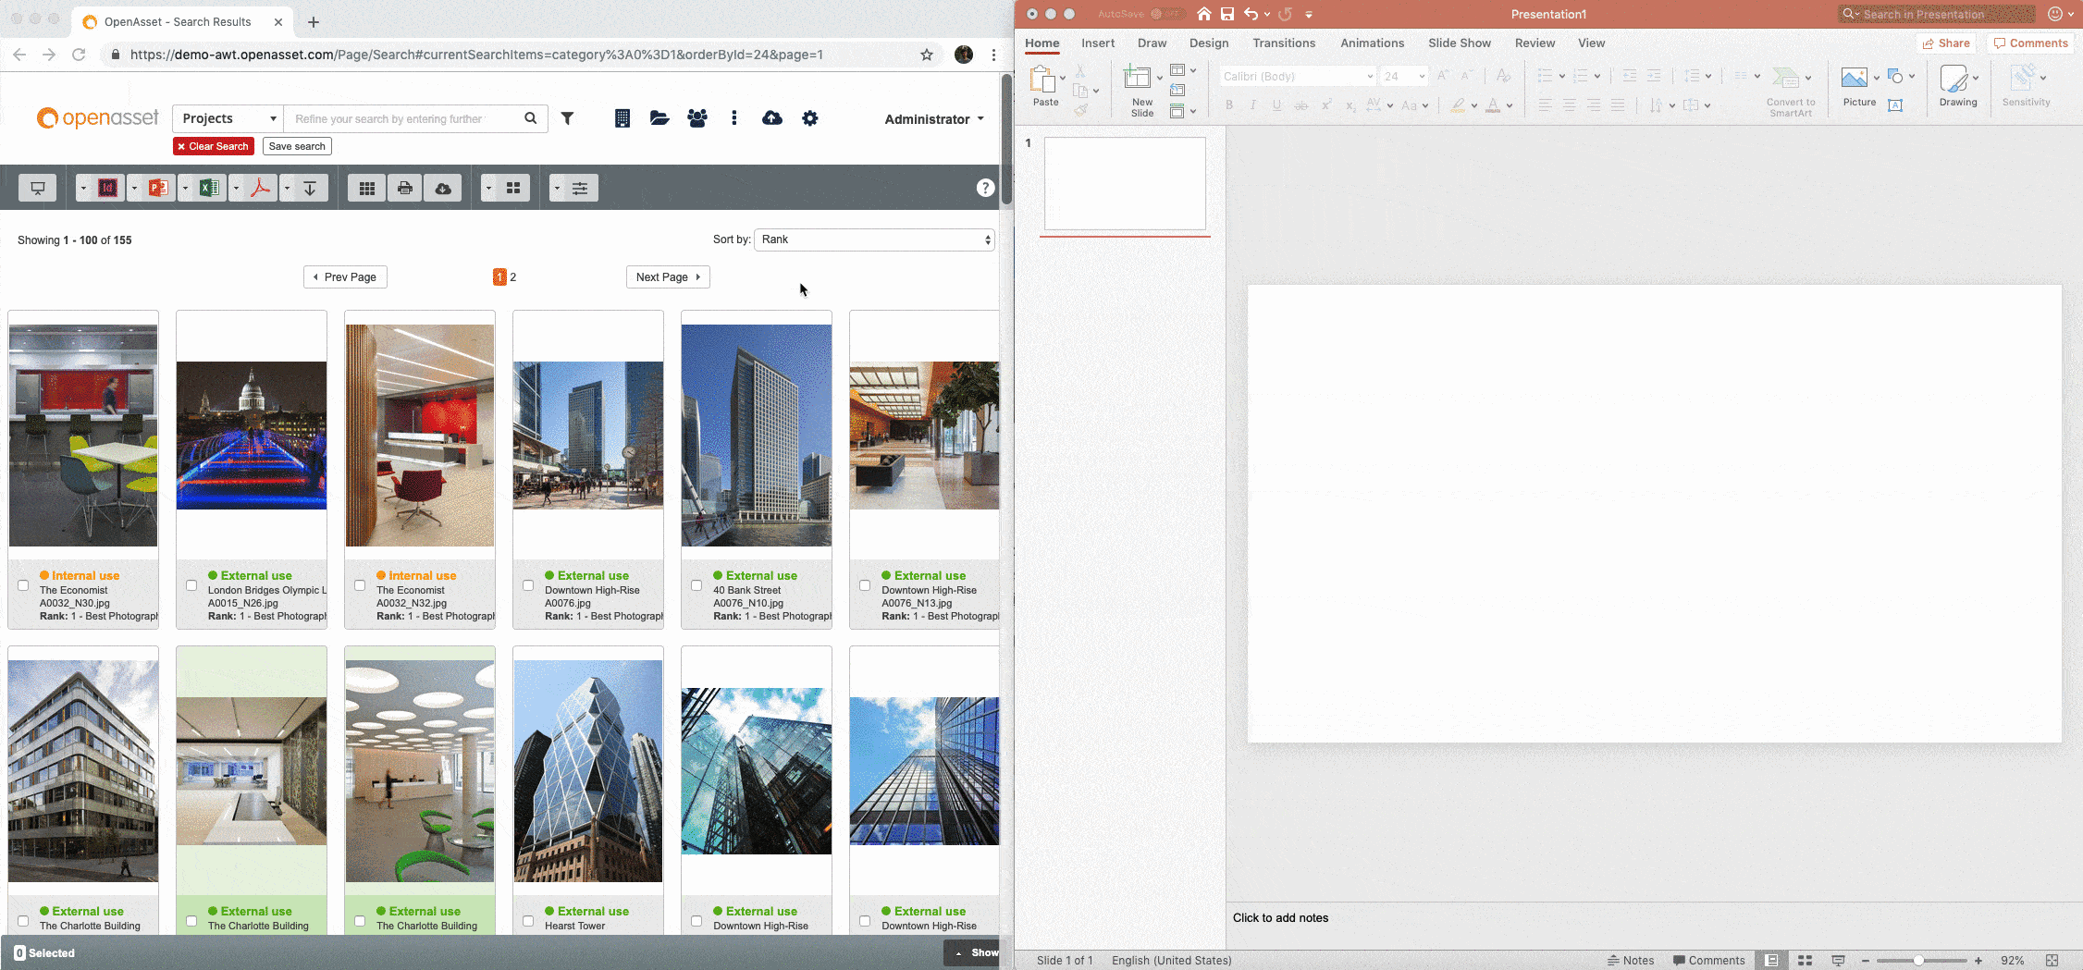Tick checkbox for Hearst Tower image

pos(528,921)
